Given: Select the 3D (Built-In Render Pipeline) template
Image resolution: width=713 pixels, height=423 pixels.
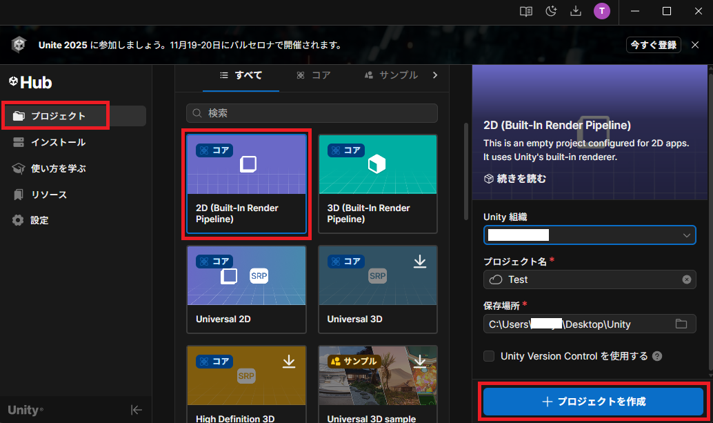Looking at the screenshot, I should (x=378, y=184).
